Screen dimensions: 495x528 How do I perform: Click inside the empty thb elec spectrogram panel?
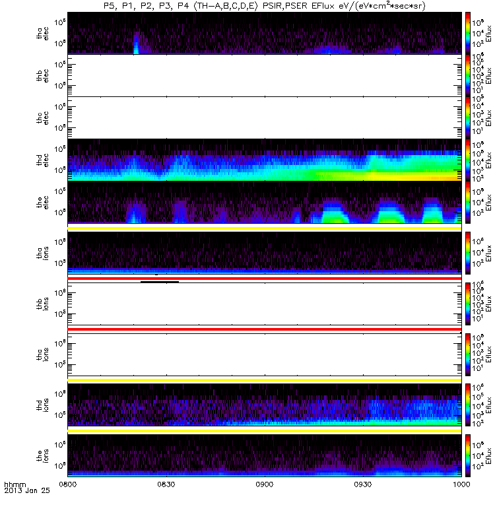click(x=265, y=75)
